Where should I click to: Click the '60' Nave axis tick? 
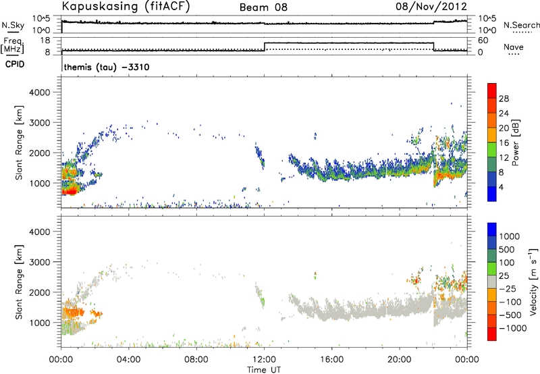tap(483, 41)
